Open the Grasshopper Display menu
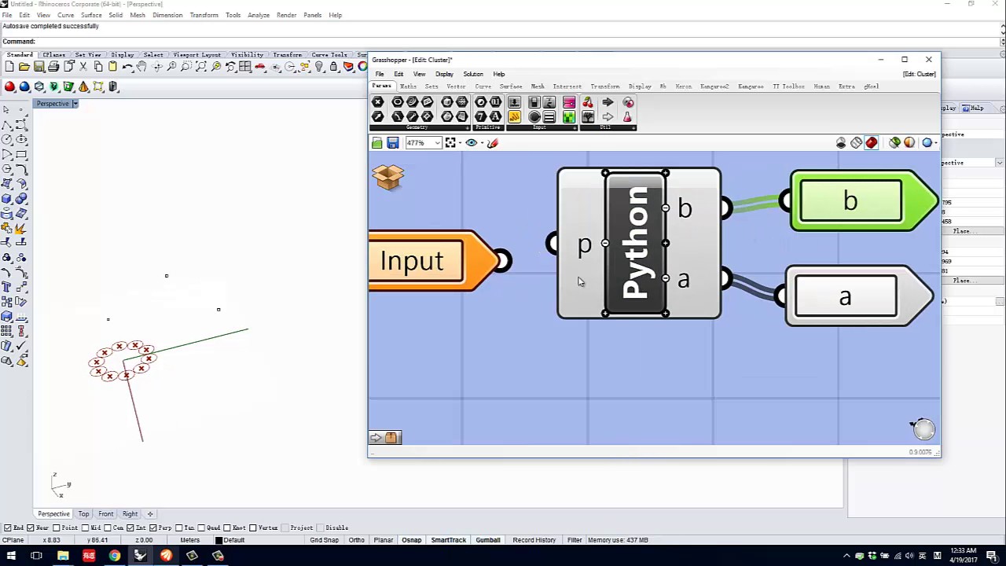This screenshot has width=1006, height=566. click(444, 74)
